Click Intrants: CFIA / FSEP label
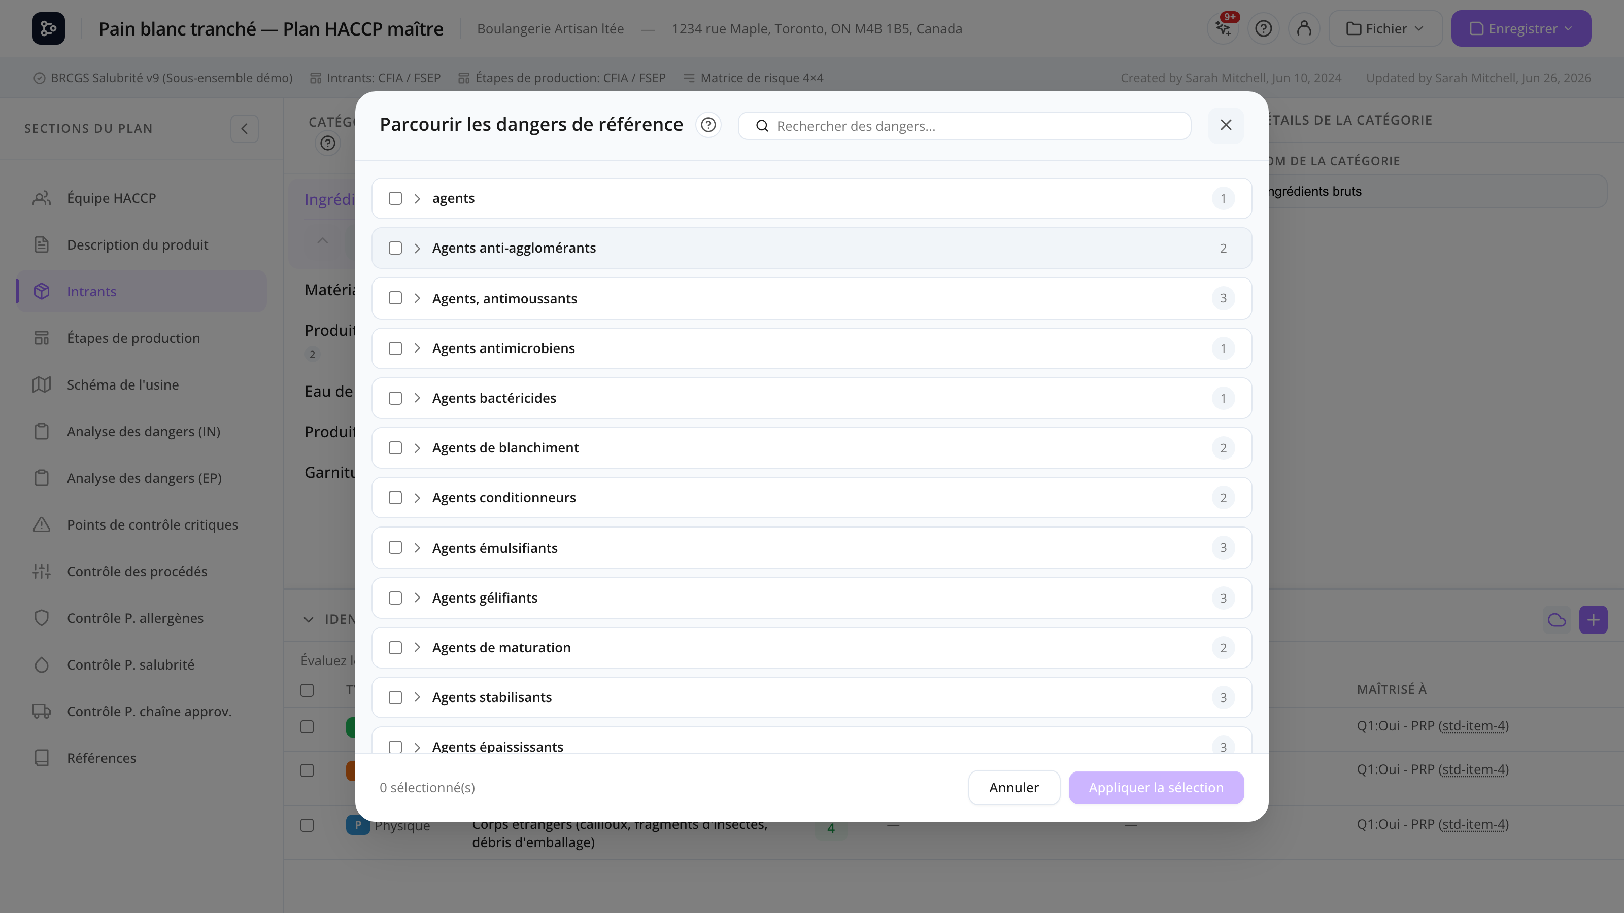Image resolution: width=1624 pixels, height=913 pixels. [x=383, y=78]
